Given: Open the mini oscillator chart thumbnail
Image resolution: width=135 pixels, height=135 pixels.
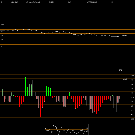Looking at the screenshot, I should 67,129.
